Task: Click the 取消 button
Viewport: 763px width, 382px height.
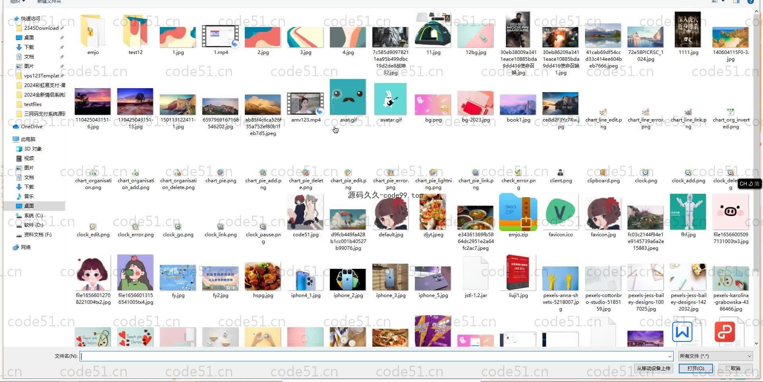Action: tap(735, 368)
